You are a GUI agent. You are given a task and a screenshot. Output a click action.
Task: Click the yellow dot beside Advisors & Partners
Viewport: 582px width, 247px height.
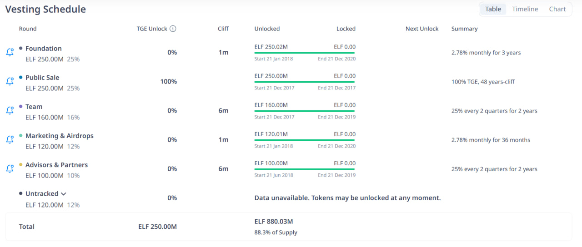21,165
